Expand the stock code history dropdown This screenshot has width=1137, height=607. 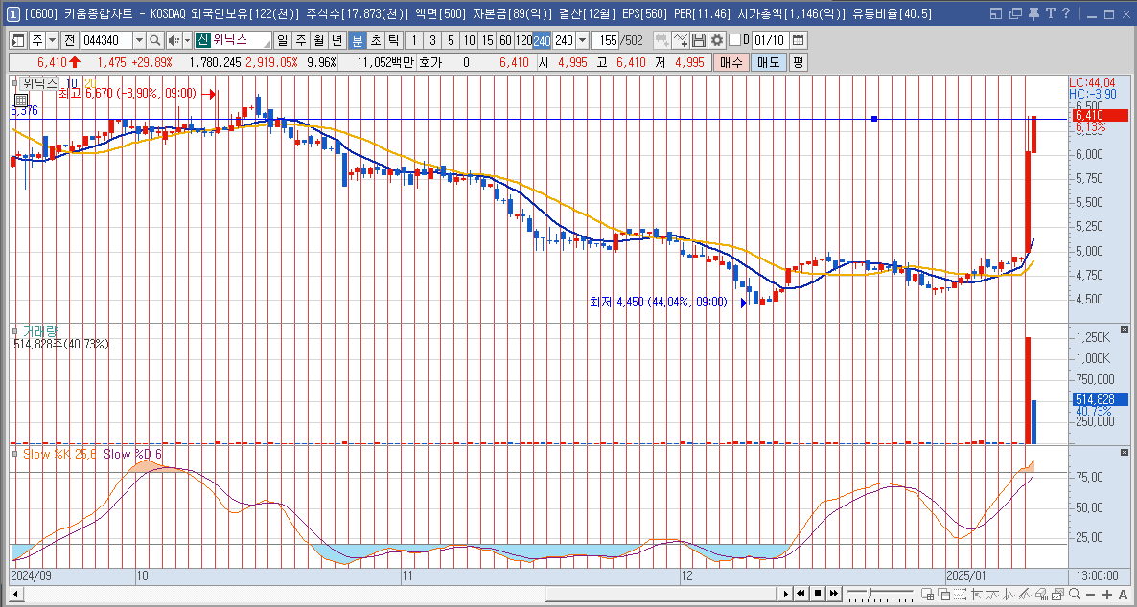tap(139, 40)
